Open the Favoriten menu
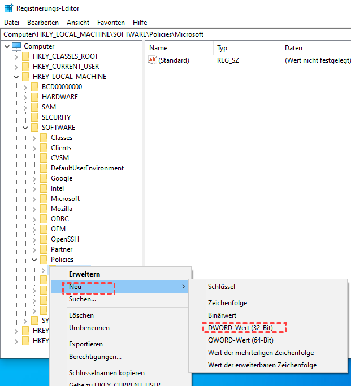The height and width of the screenshot is (386, 351). coord(111,23)
